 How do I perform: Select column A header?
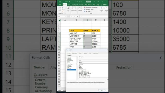pos(65,20)
